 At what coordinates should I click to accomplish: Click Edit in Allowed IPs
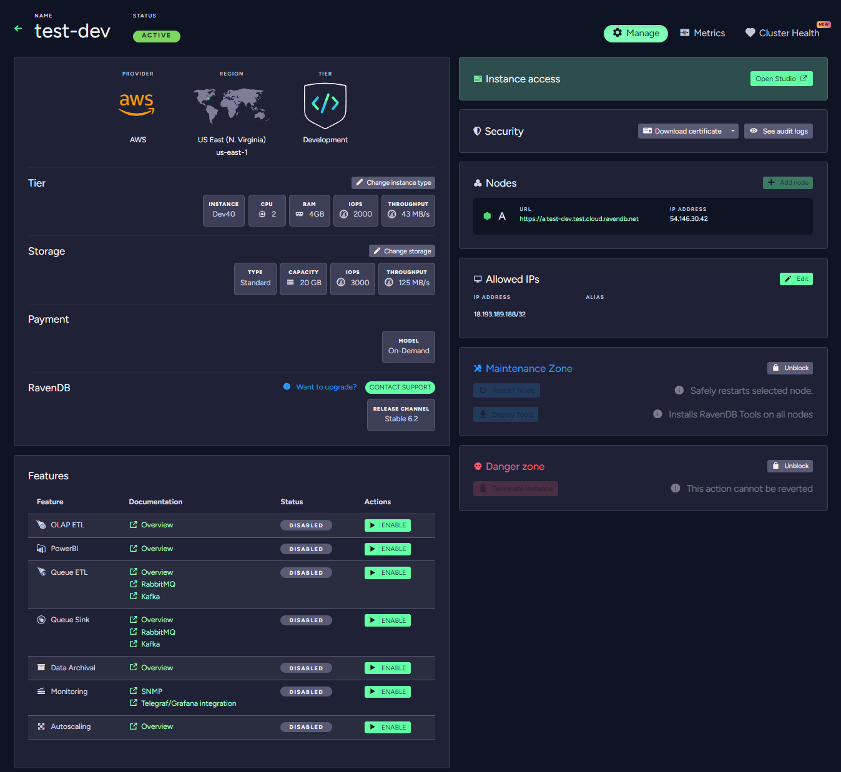(x=796, y=279)
